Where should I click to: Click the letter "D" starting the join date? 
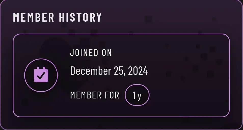(73, 71)
